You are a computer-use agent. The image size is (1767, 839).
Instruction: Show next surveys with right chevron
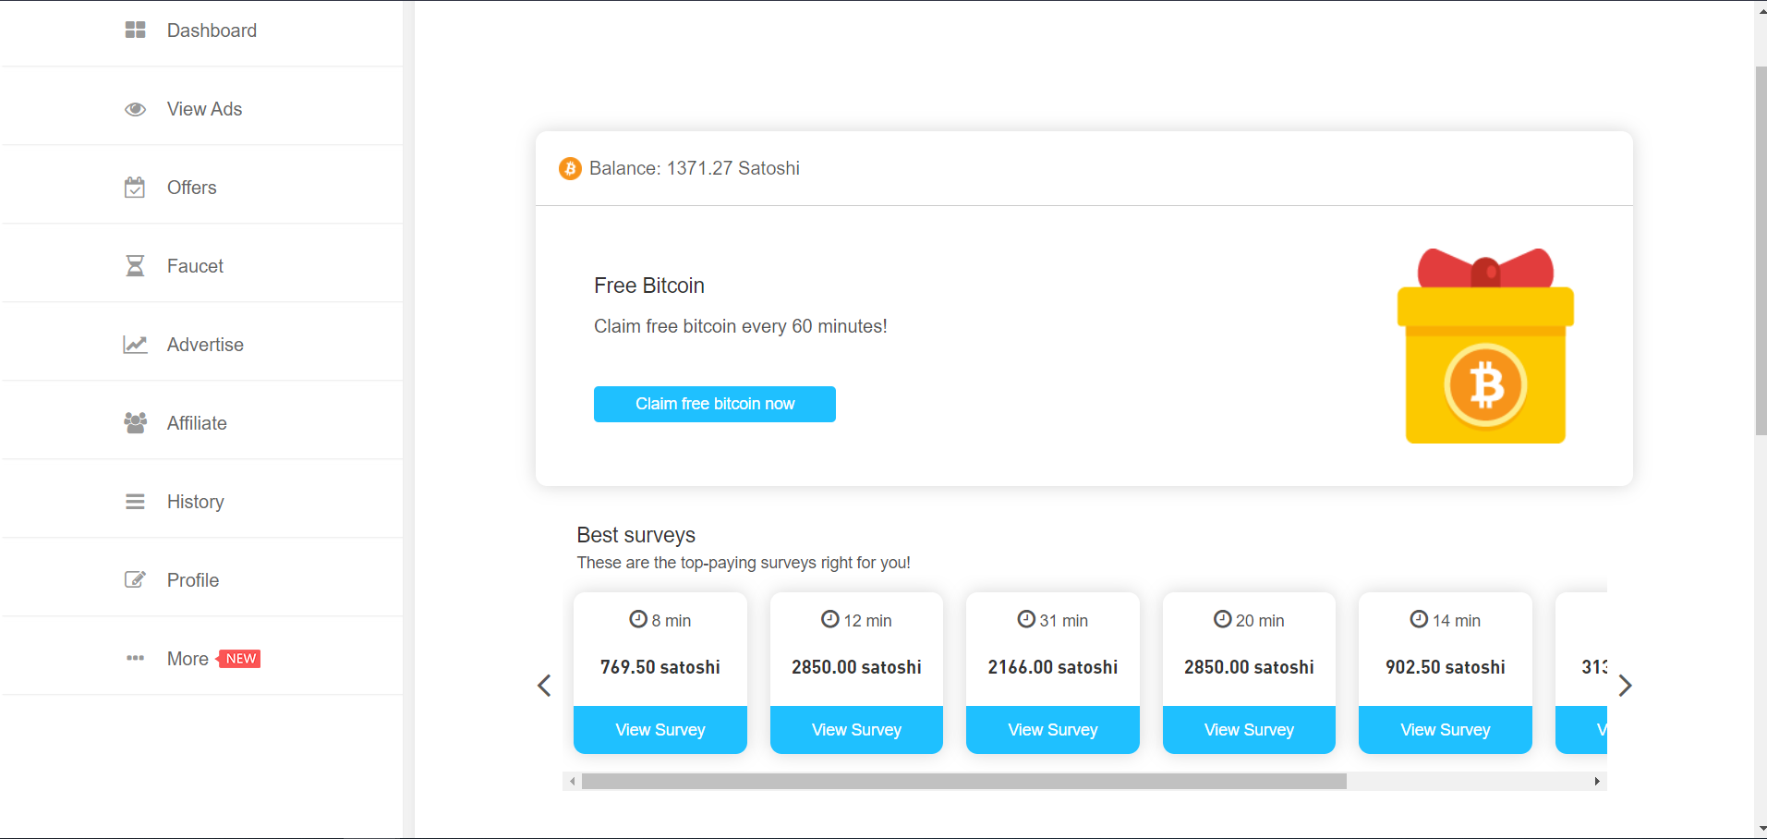tap(1626, 686)
